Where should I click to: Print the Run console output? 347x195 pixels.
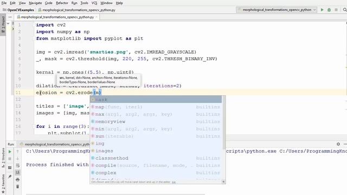18,179
